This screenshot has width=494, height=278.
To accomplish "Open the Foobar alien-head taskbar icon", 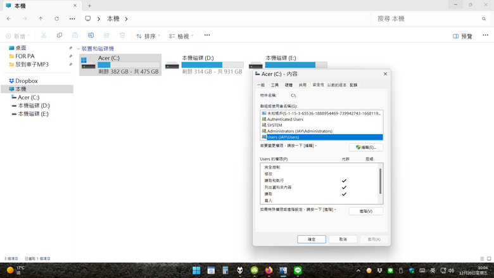I will (240, 270).
